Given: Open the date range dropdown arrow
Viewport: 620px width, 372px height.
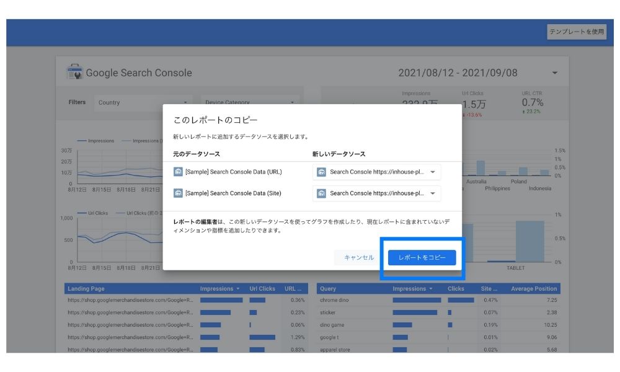Looking at the screenshot, I should coord(555,73).
